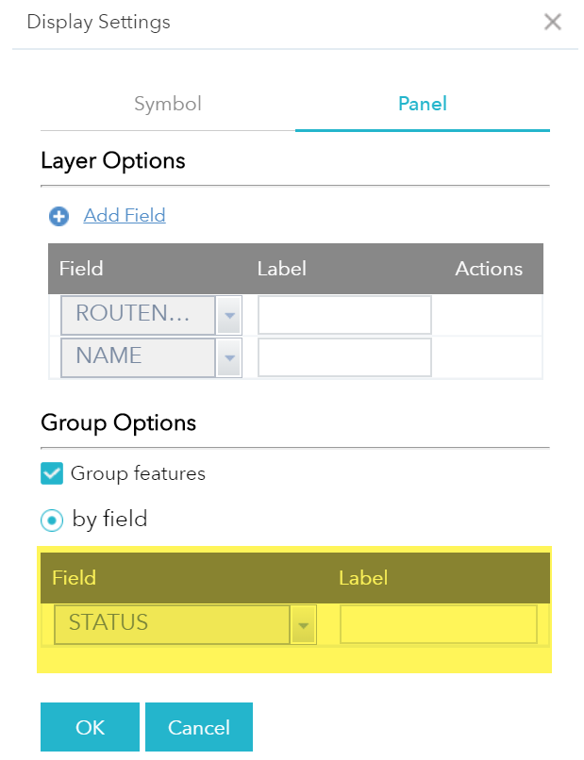Click the Actions column header
This screenshot has width=584, height=760.
pyautogui.click(x=489, y=269)
